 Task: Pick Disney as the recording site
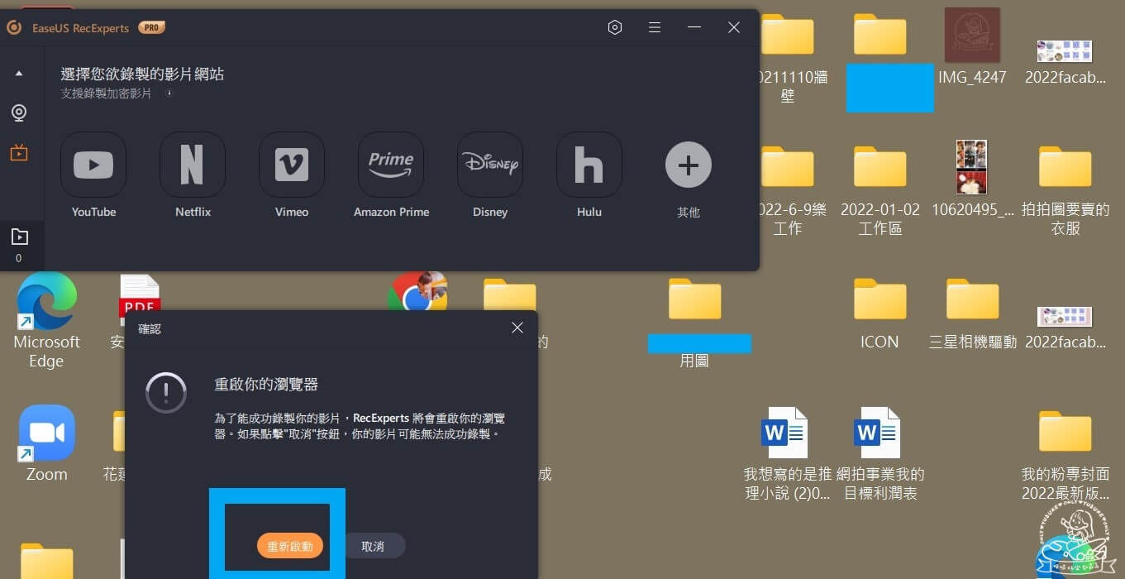click(x=489, y=164)
